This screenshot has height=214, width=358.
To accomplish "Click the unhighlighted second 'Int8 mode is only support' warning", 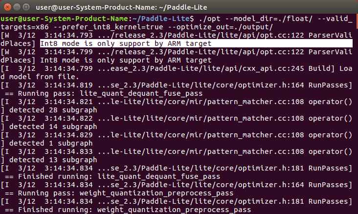I will pyautogui.click(x=126, y=60).
